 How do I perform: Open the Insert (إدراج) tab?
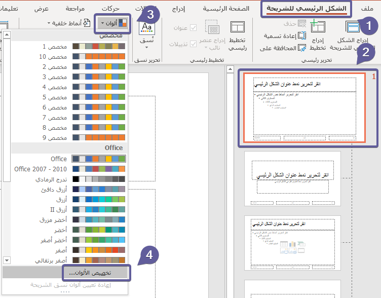(x=178, y=9)
